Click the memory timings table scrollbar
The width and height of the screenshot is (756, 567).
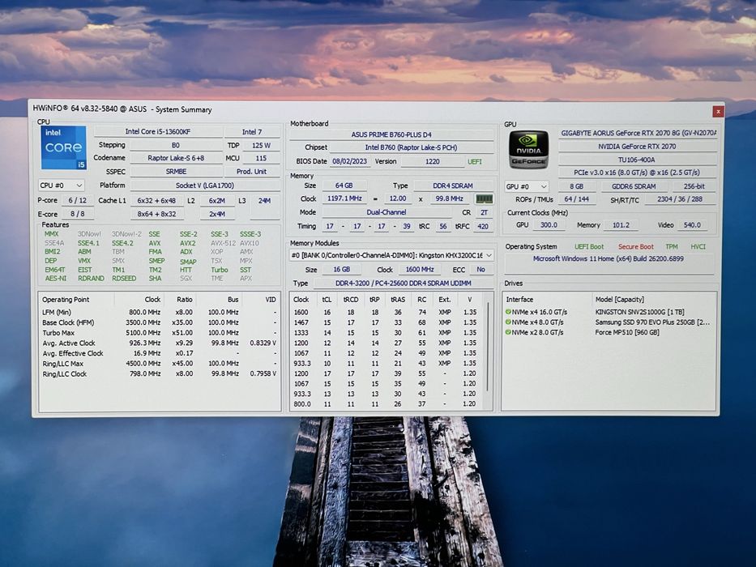click(x=488, y=347)
